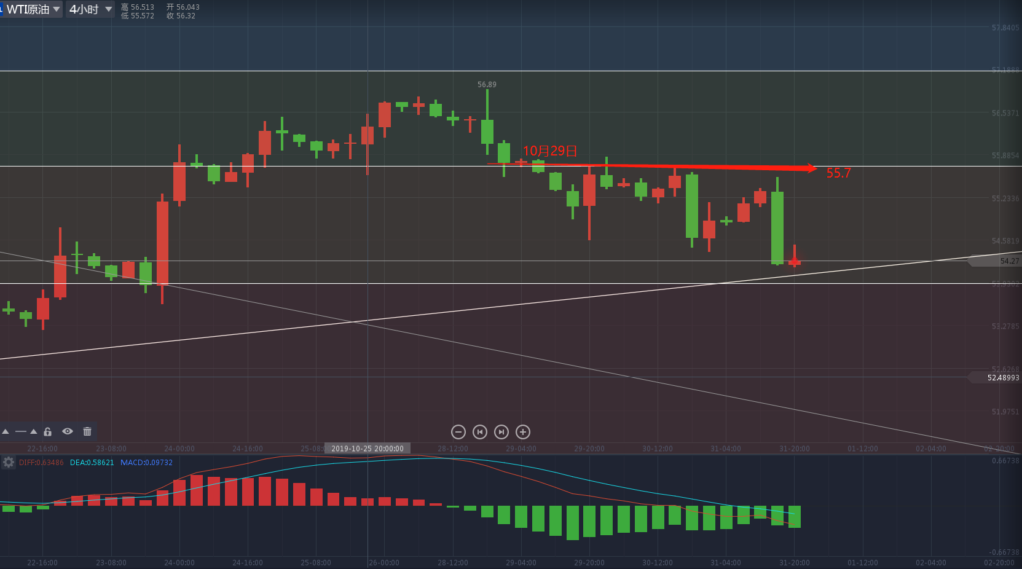Viewport: 1022px width, 569px height.
Task: Click the 2019-10-25 20:00:00 time marker
Action: pyautogui.click(x=368, y=449)
